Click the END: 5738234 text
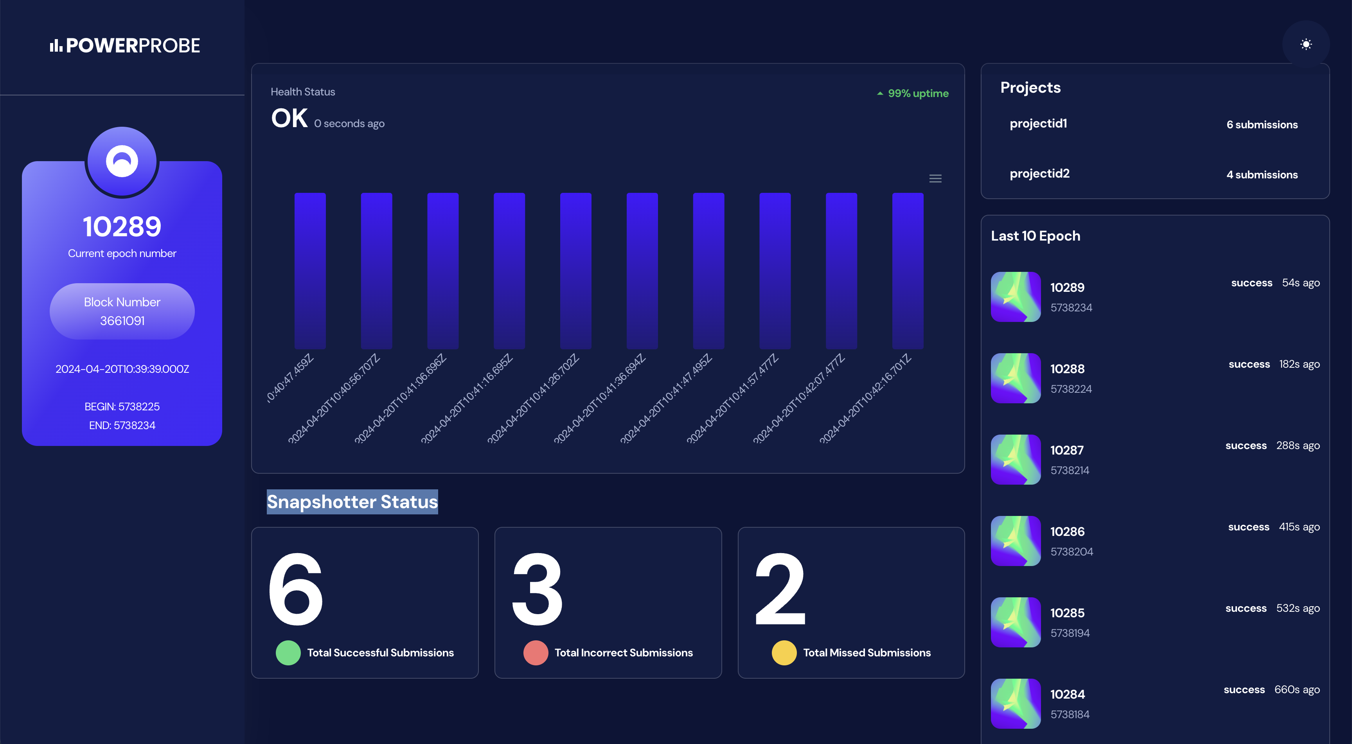This screenshot has height=744, width=1352. click(122, 426)
